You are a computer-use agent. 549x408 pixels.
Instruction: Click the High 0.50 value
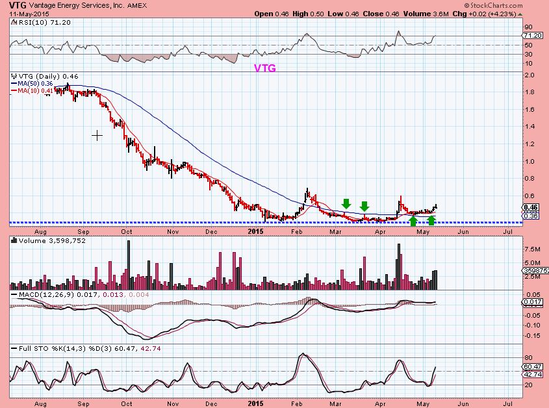[308, 14]
